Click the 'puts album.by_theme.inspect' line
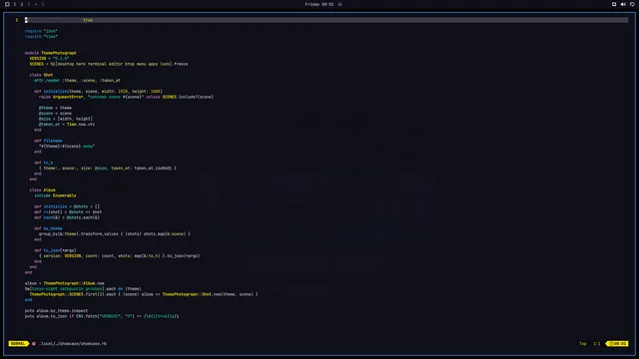The width and height of the screenshot is (639, 359). [56, 310]
